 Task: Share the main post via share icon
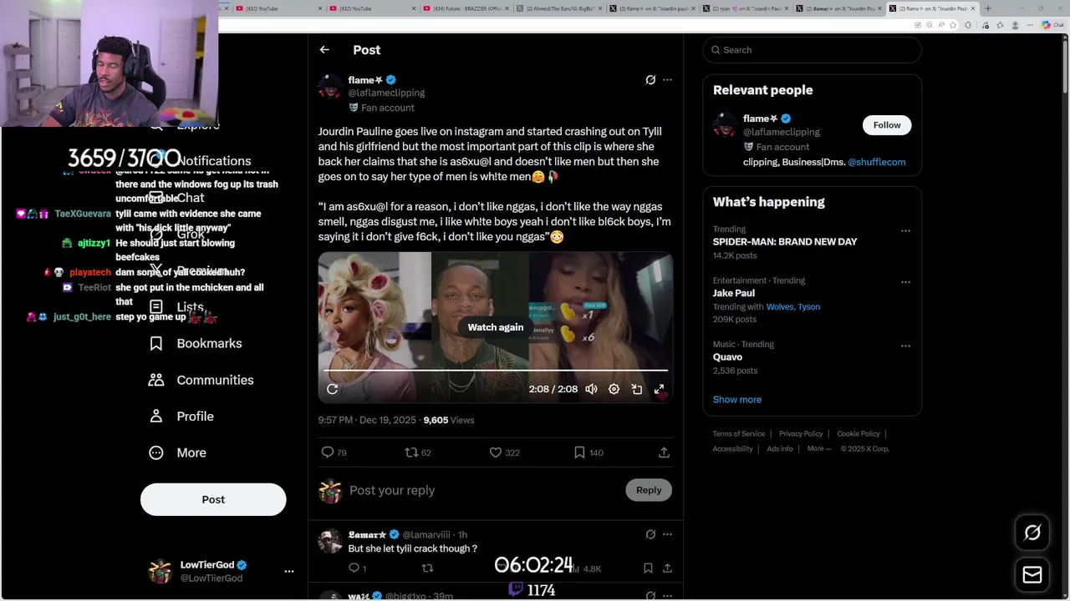point(664,452)
